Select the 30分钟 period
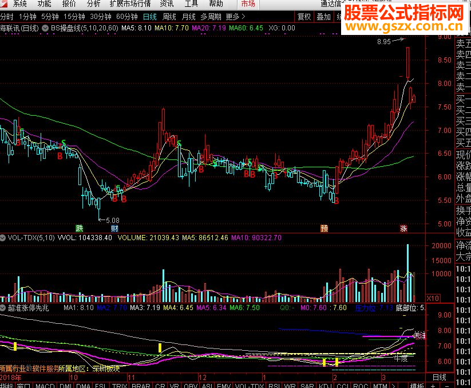 [x=101, y=17]
